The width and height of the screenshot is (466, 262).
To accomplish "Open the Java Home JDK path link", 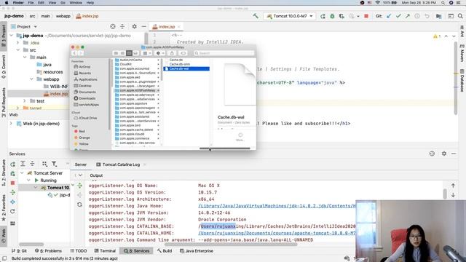I will pyautogui.click(x=277, y=206).
